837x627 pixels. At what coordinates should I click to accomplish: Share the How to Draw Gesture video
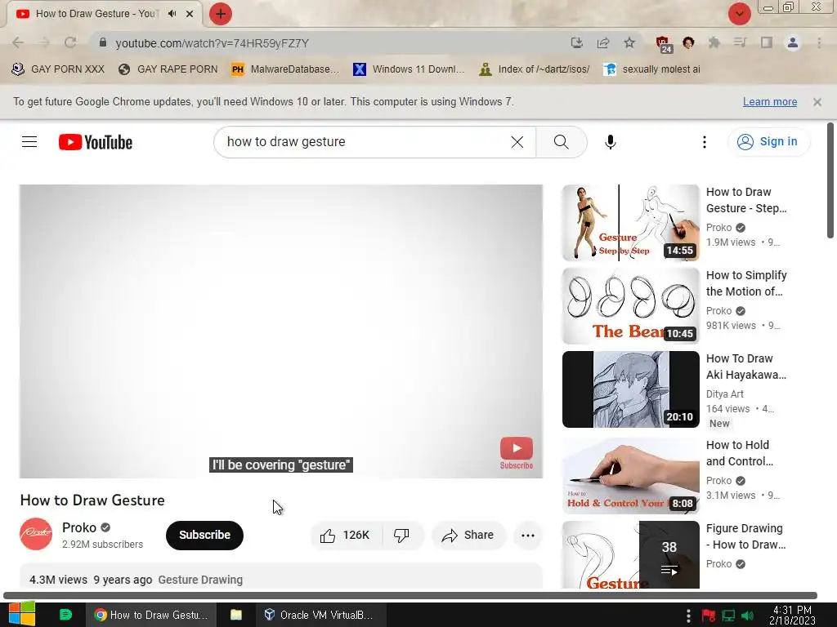click(468, 536)
